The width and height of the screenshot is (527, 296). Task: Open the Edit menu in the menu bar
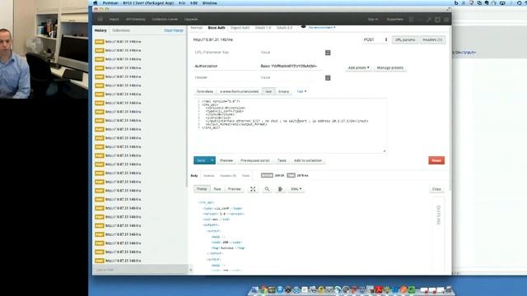(x=194, y=3)
